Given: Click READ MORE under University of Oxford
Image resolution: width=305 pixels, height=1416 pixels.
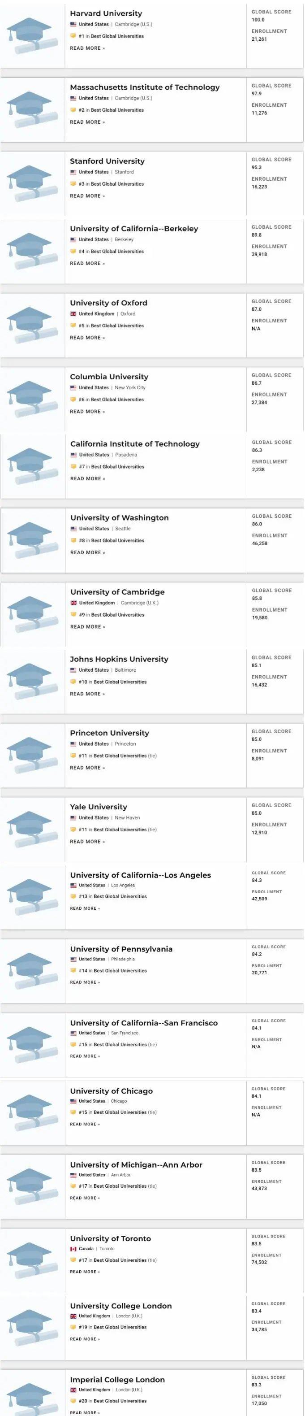Looking at the screenshot, I should 87,338.
